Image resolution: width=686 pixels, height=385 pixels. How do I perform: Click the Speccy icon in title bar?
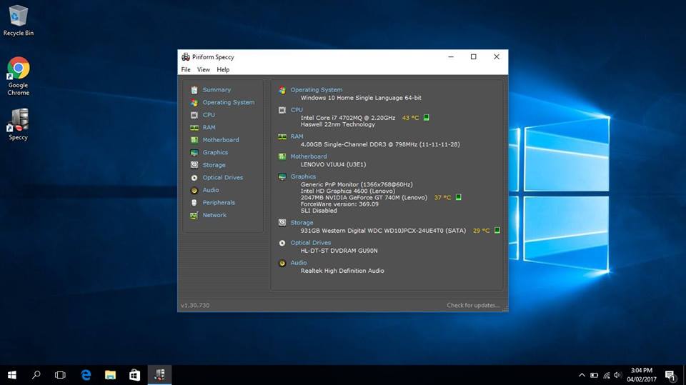[186, 57]
